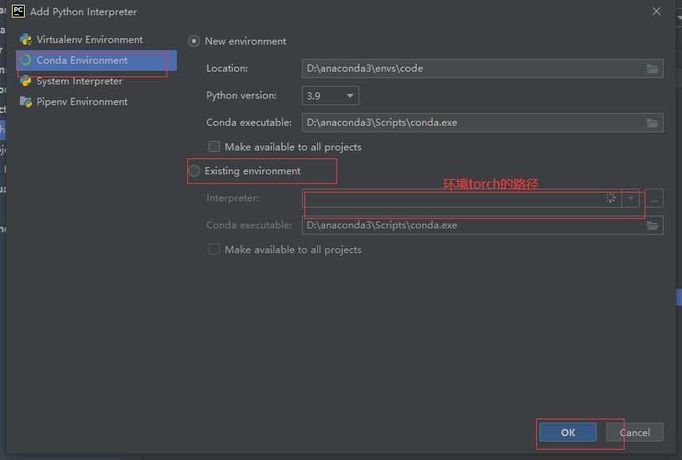Click the Interpreter: label text

tap(233, 198)
